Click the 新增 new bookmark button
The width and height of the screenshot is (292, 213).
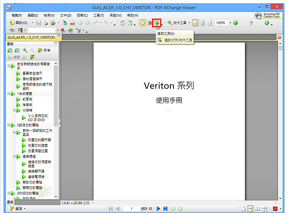(x=44, y=50)
